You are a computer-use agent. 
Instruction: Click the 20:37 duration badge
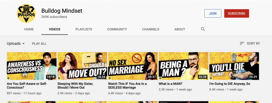click(x=152, y=77)
